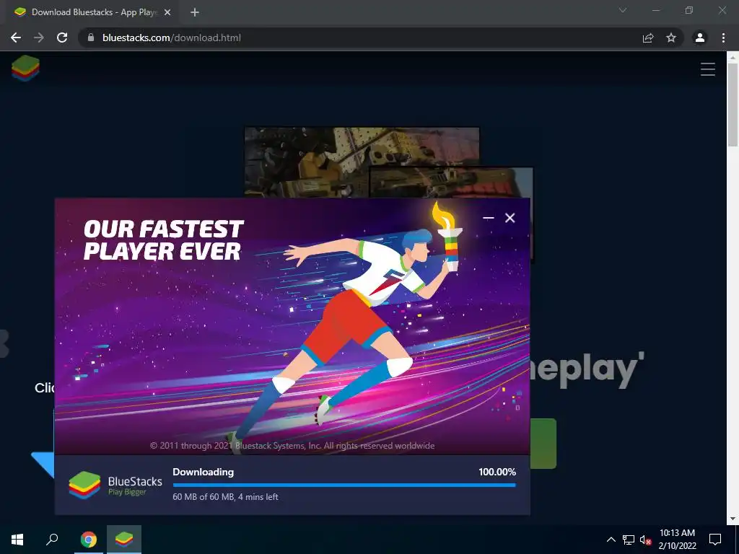Click the game screenshot thumbnail on webpage
Viewport: 739px width, 554px height.
click(362, 162)
